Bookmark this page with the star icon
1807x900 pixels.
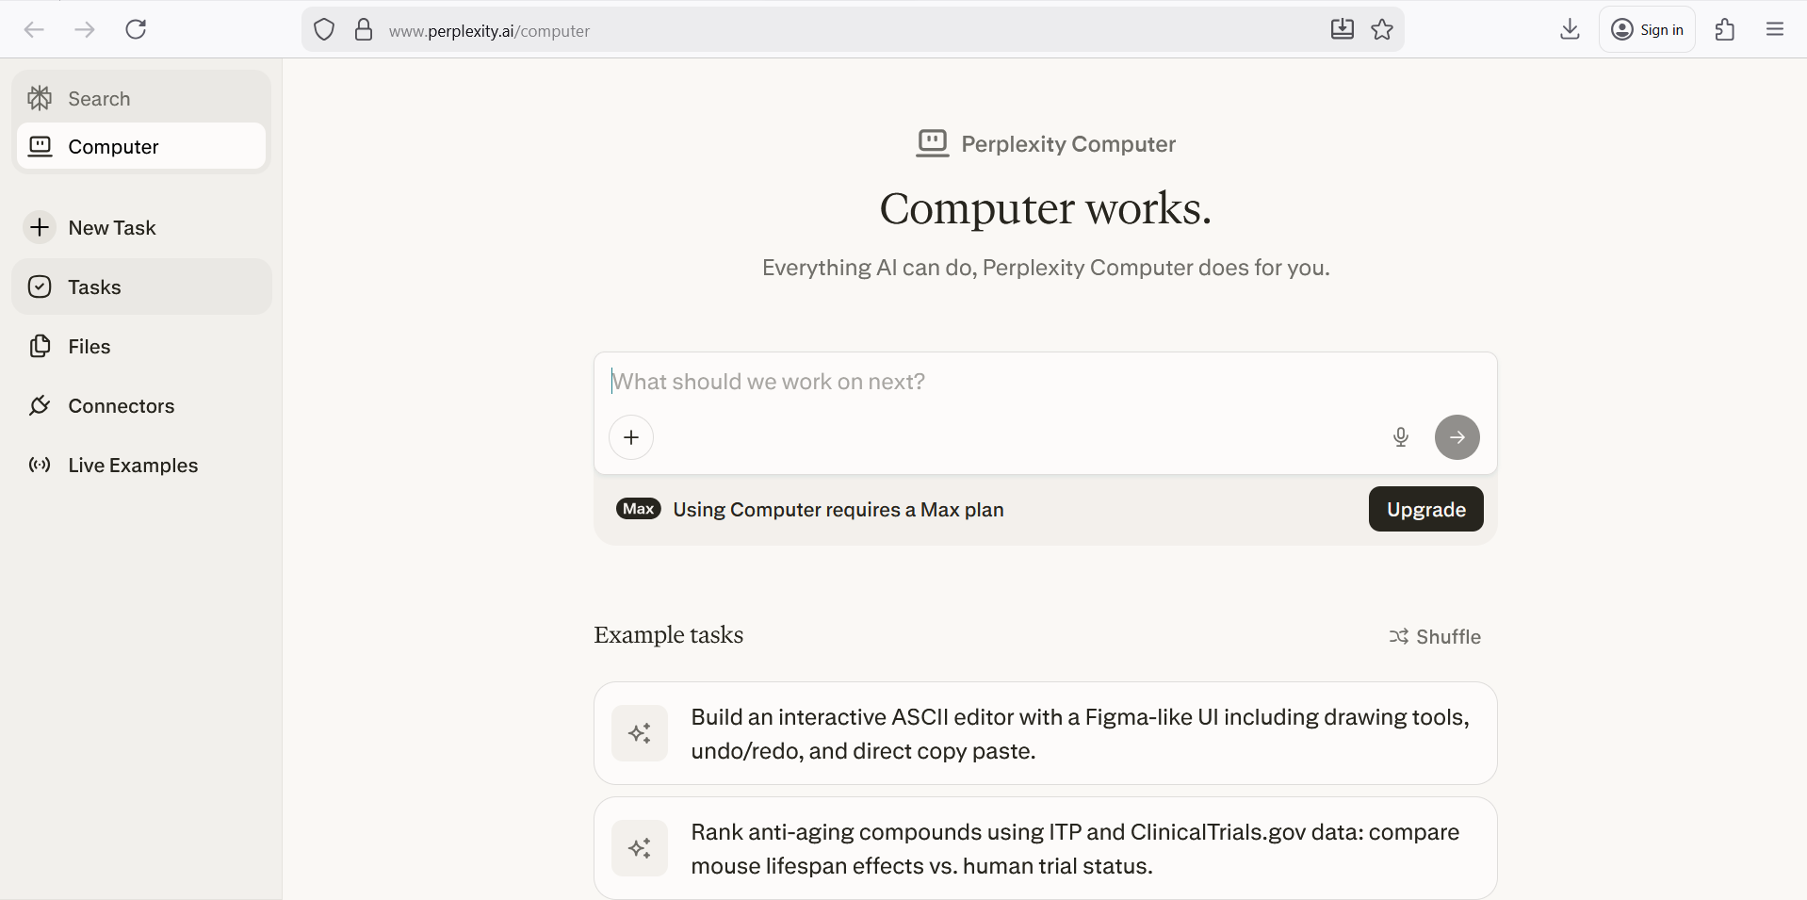pos(1382,30)
